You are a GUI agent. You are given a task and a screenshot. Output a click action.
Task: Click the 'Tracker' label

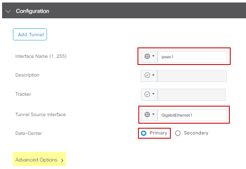pos(23,94)
